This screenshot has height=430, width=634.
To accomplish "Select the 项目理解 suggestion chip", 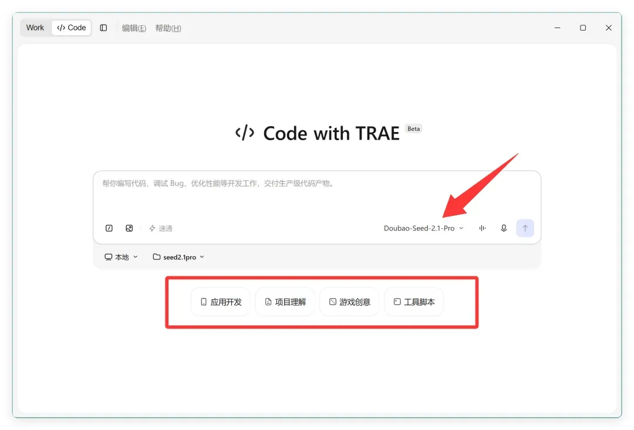I will pyautogui.click(x=285, y=302).
